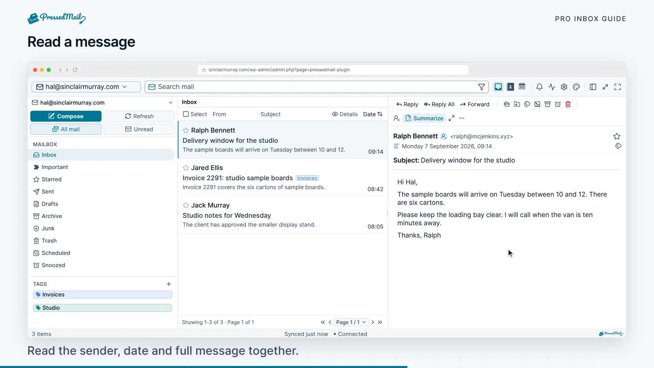Open the activity pulse icon

552,87
